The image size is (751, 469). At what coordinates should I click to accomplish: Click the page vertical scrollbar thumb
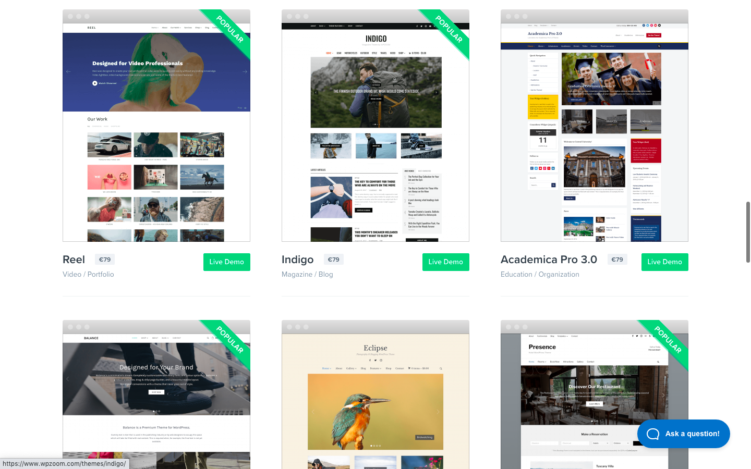point(748,232)
